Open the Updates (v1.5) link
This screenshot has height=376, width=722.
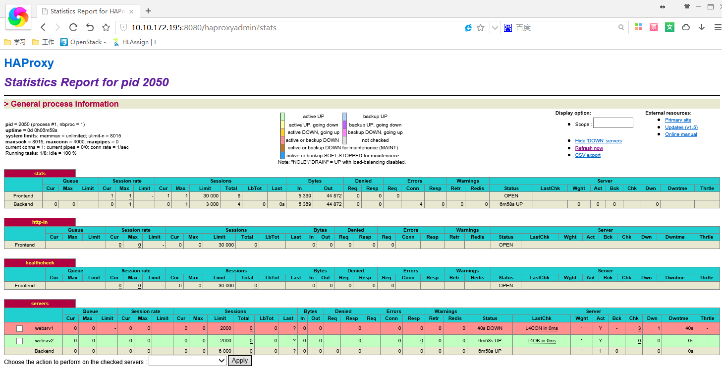pyautogui.click(x=681, y=127)
